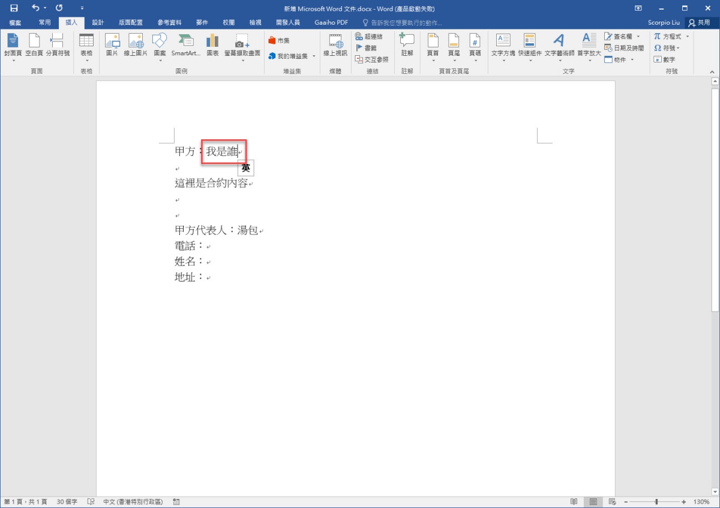
Task: Open Customize Quick Access Toolbar dropdown
Action: point(82,8)
